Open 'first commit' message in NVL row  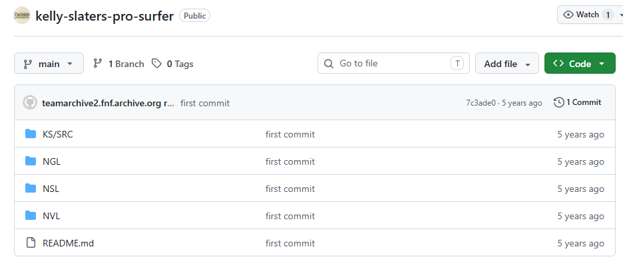click(x=290, y=217)
